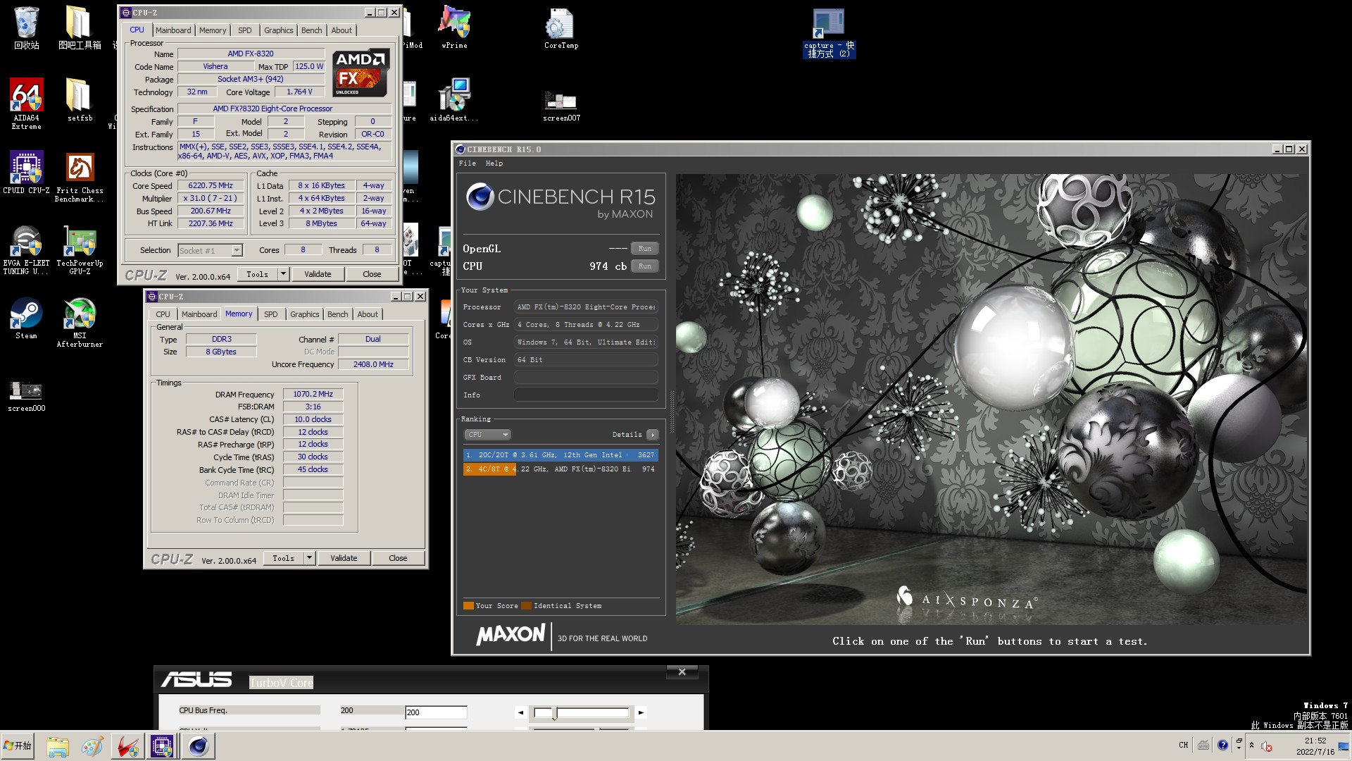
Task: Click the DRAM Frequency value 1070.2 MHz
Action: [313, 395]
